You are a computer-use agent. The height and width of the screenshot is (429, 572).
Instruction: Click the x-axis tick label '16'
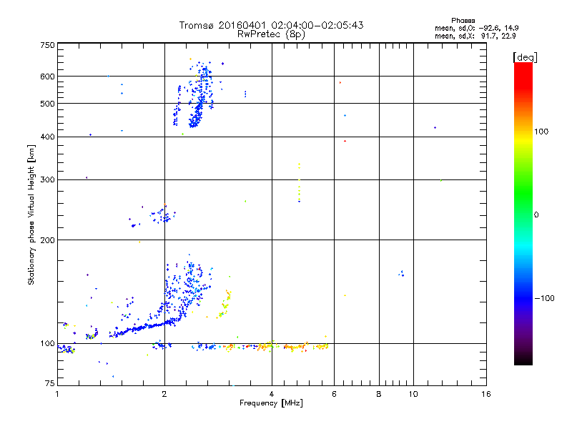[486, 394]
